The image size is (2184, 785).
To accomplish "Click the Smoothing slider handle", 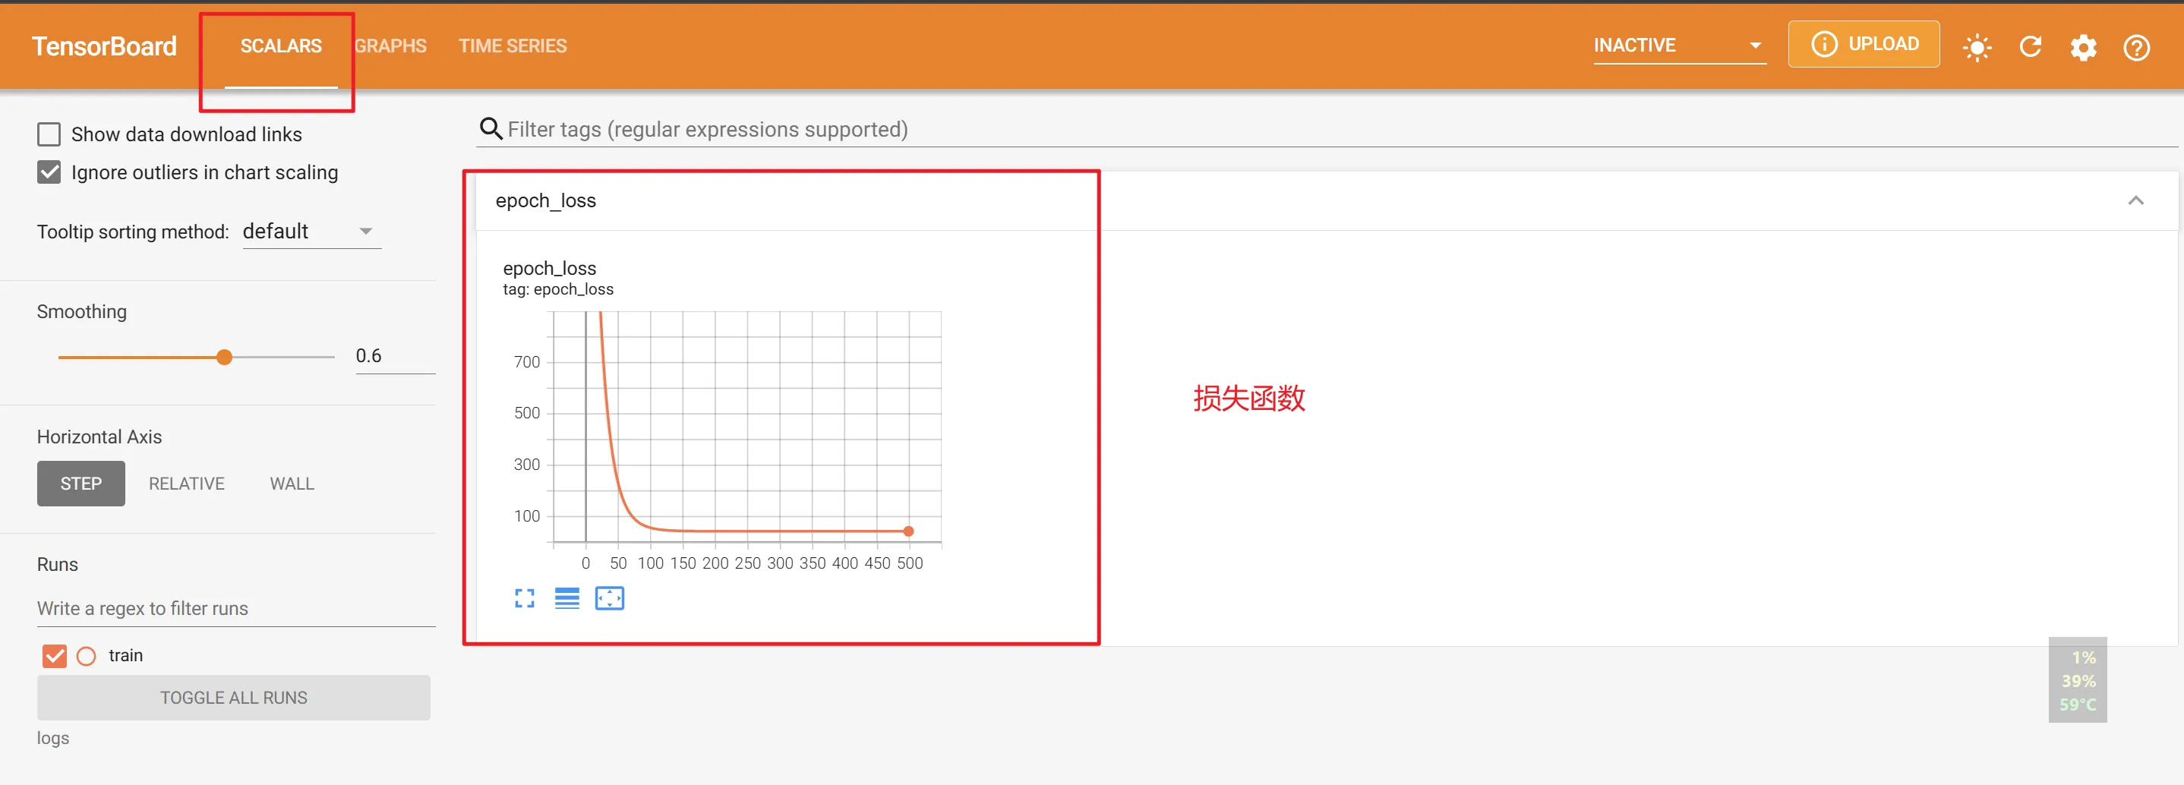I will tap(224, 357).
